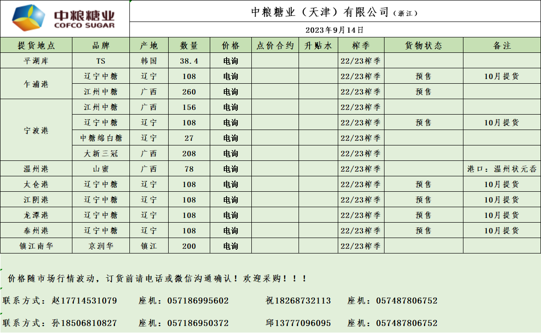Click the 品牌 column header
Screen dimensions: 541x333
(101, 46)
